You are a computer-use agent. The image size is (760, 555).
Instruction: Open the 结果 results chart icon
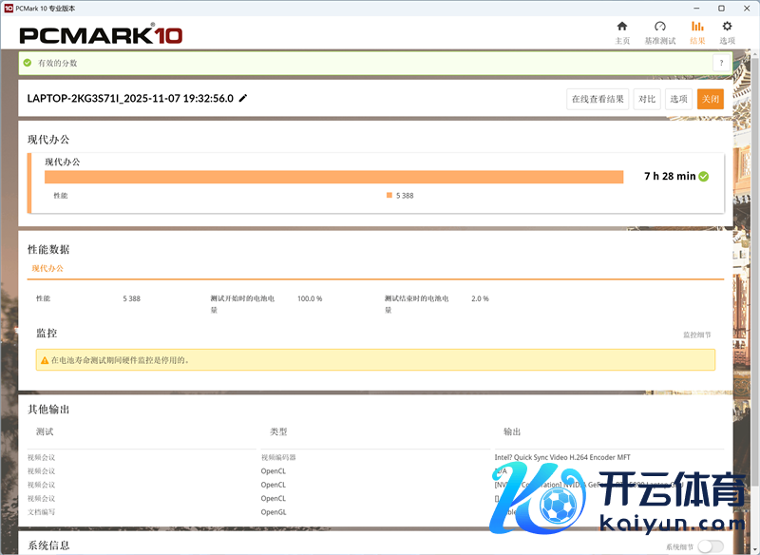click(697, 27)
